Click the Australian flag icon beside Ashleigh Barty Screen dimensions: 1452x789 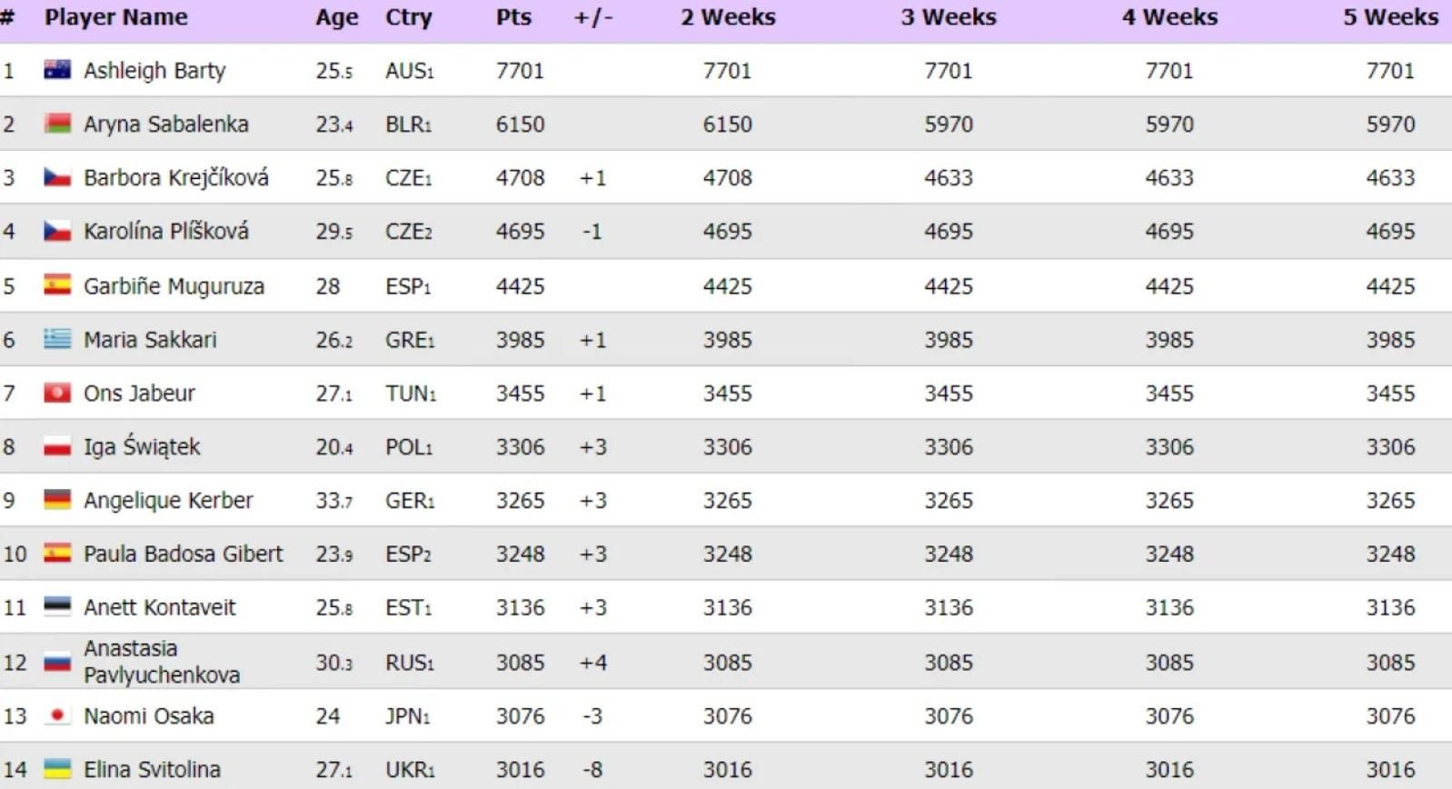pos(57,70)
